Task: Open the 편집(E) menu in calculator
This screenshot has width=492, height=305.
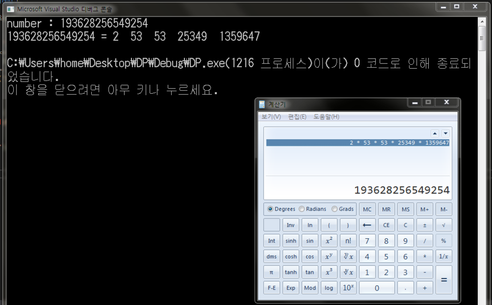Action: pyautogui.click(x=297, y=117)
